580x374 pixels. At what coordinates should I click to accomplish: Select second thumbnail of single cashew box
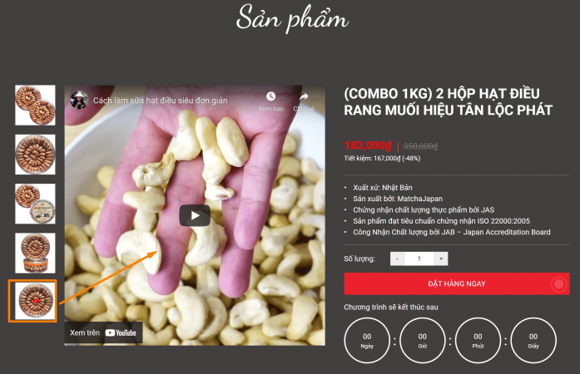click(x=35, y=155)
